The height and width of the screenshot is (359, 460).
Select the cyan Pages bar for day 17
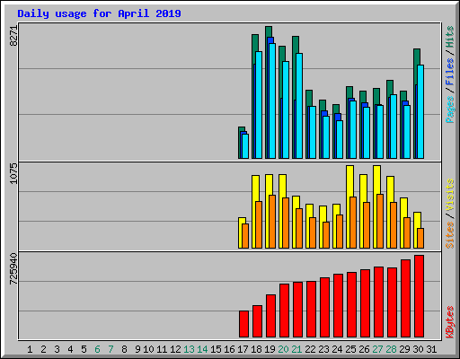click(x=245, y=146)
